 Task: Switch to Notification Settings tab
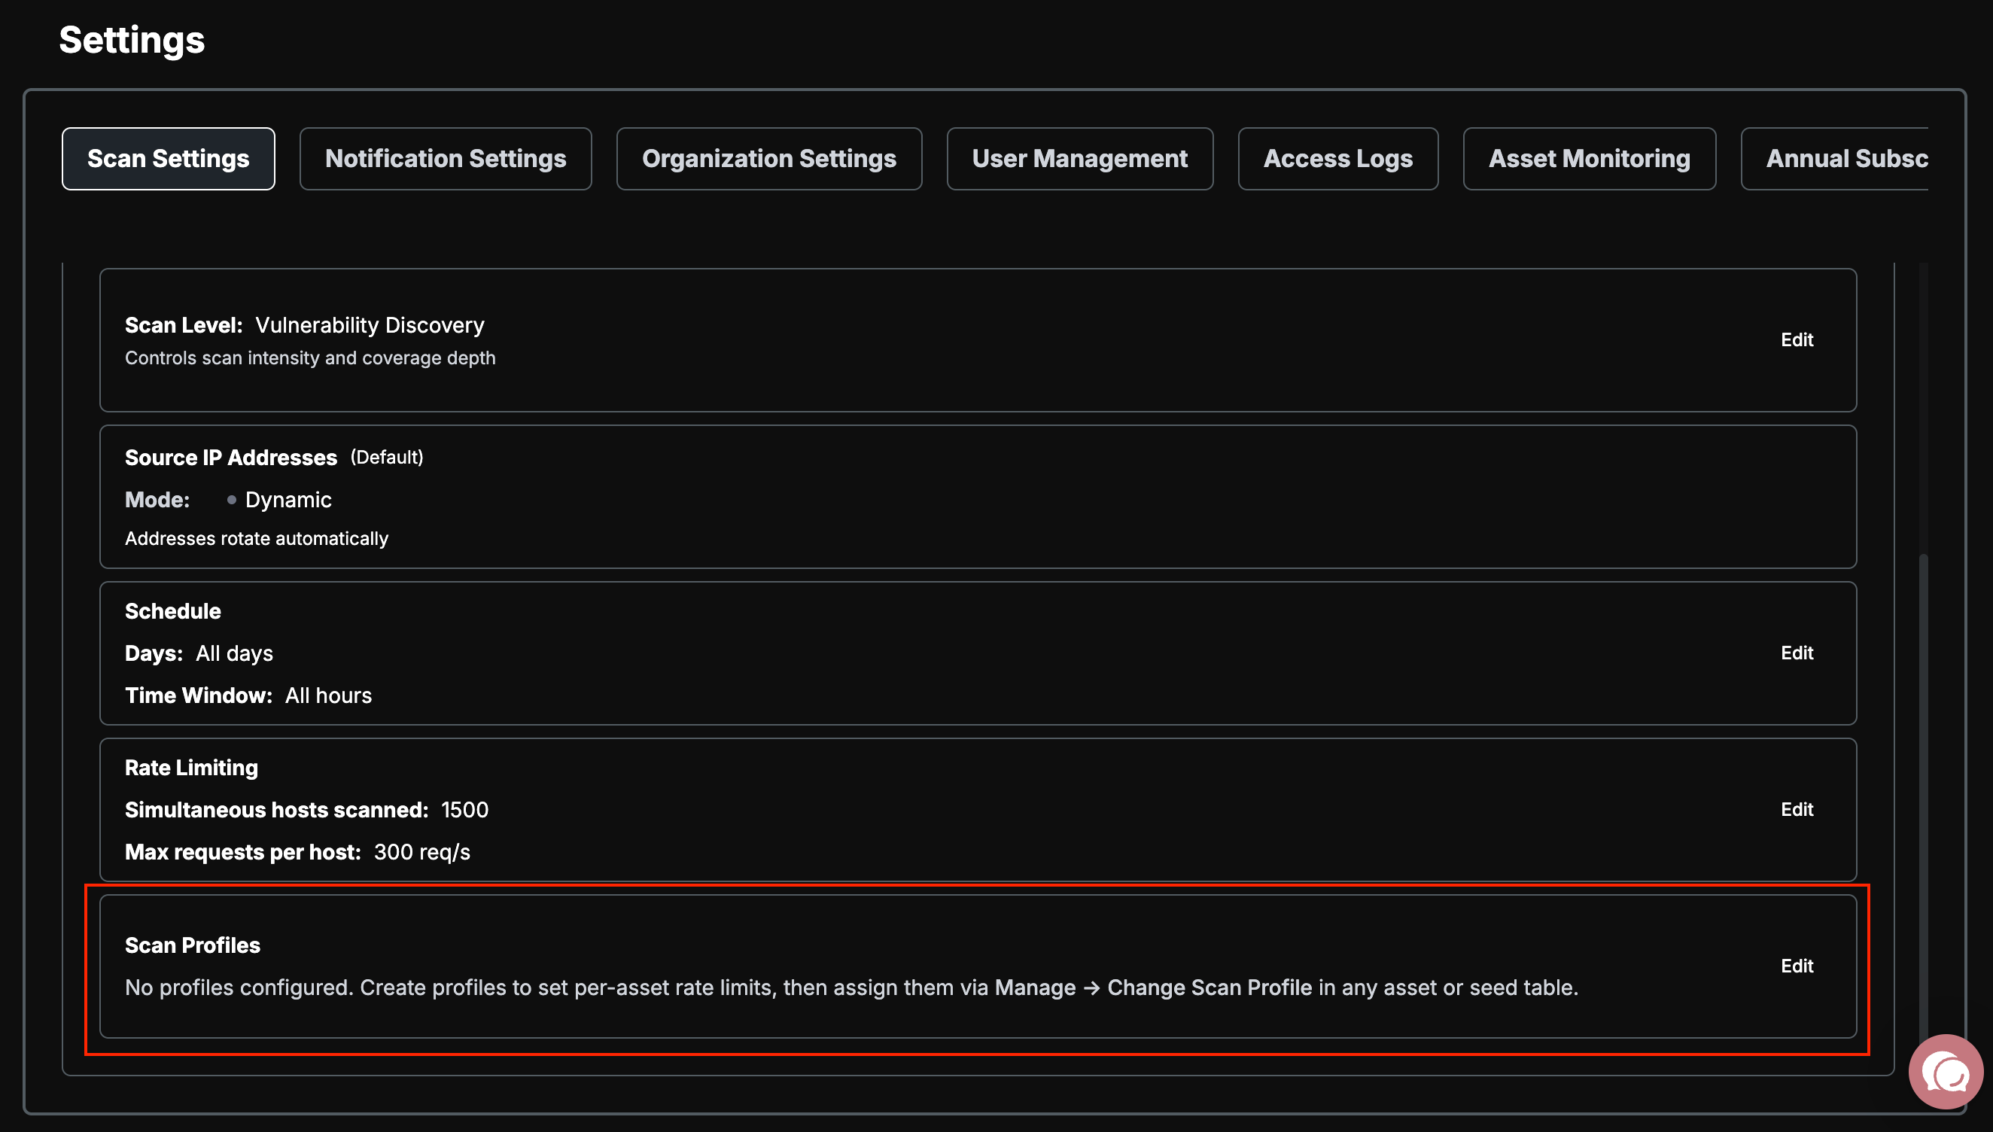[446, 159]
